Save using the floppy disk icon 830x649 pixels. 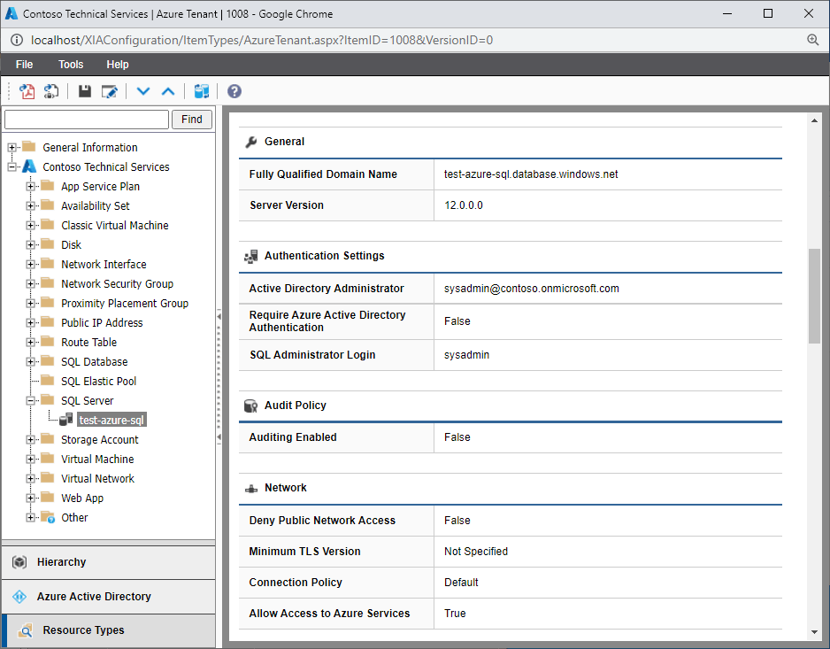click(85, 92)
